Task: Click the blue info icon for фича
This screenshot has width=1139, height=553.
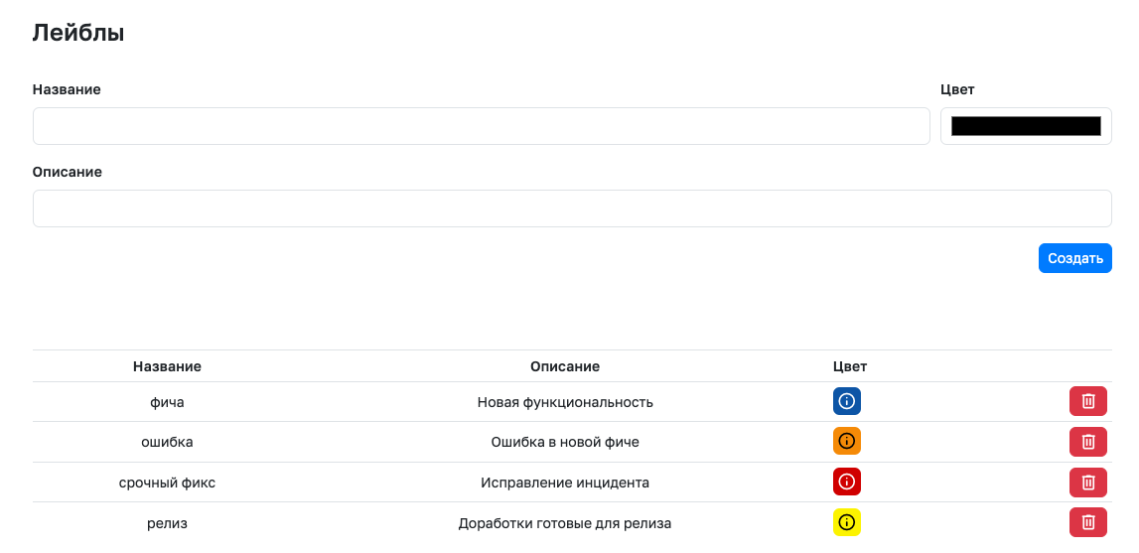Action: (846, 401)
